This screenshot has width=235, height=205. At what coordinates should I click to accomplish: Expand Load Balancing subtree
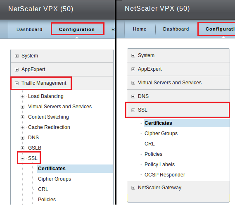tap(22, 96)
